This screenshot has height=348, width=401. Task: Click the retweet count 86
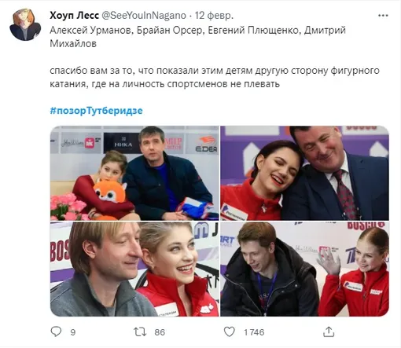pyautogui.click(x=160, y=332)
